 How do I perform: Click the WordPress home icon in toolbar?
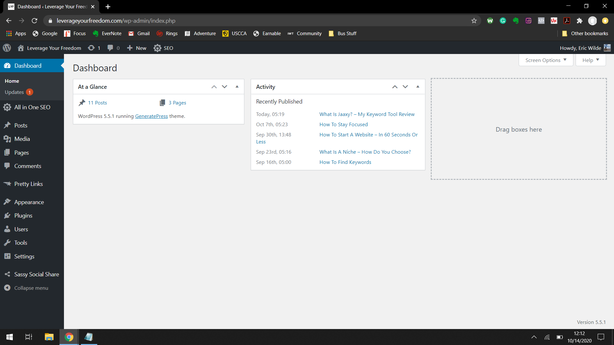click(x=20, y=48)
